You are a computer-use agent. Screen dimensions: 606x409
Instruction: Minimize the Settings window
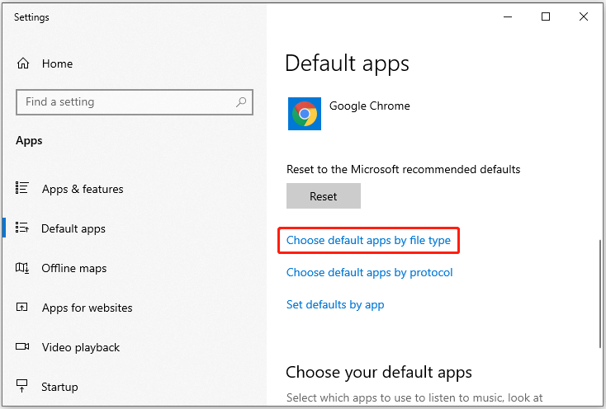(x=508, y=16)
